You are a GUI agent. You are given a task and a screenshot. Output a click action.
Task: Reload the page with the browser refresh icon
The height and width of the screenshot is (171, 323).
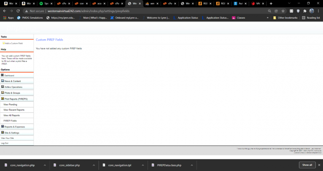pos(18,11)
